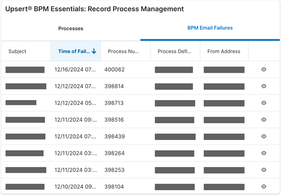Sort by From Address column header
This screenshot has width=281, height=195.
coord(224,51)
